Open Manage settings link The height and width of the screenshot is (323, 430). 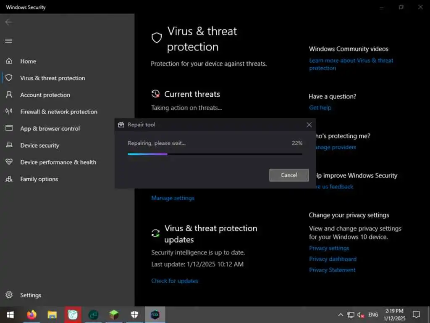point(173,198)
